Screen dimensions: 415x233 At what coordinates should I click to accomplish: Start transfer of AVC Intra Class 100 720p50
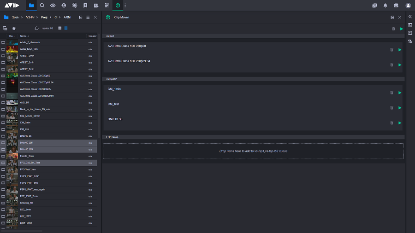pos(400,50)
